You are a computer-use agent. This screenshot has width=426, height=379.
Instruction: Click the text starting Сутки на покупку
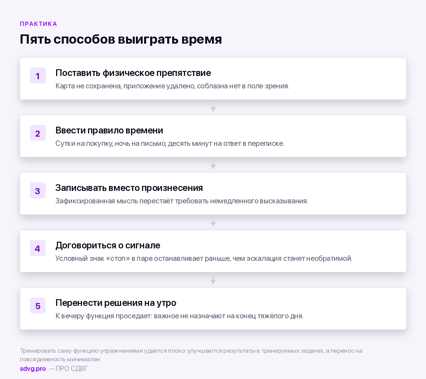click(170, 143)
